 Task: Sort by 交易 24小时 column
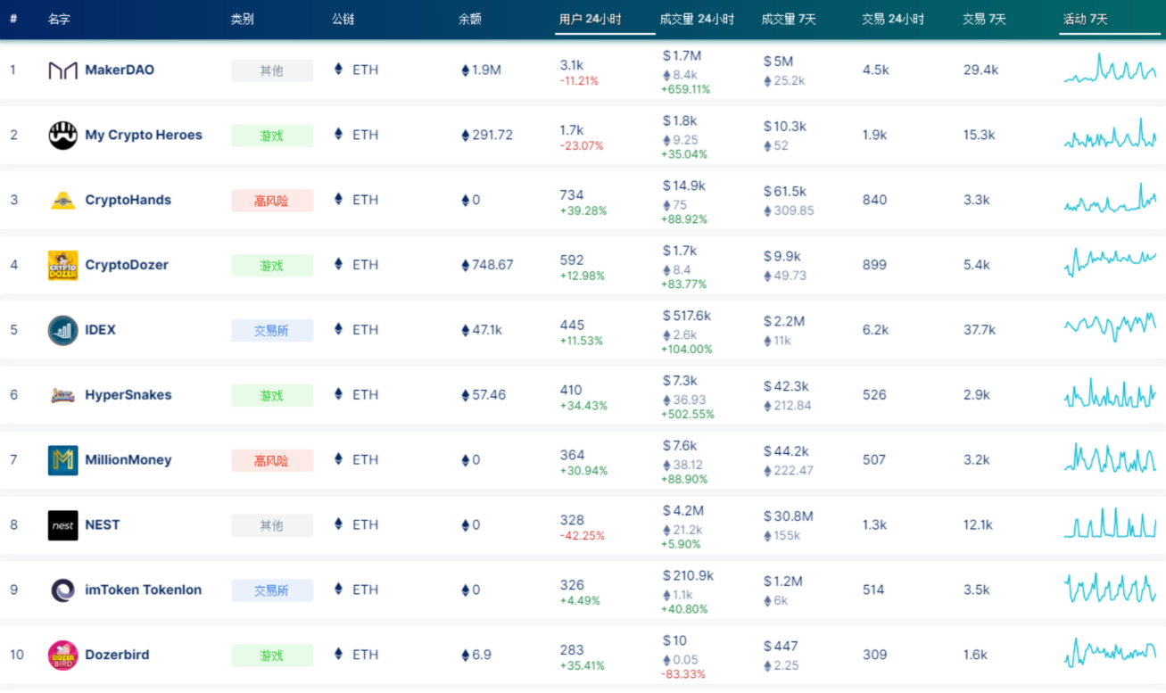(893, 19)
